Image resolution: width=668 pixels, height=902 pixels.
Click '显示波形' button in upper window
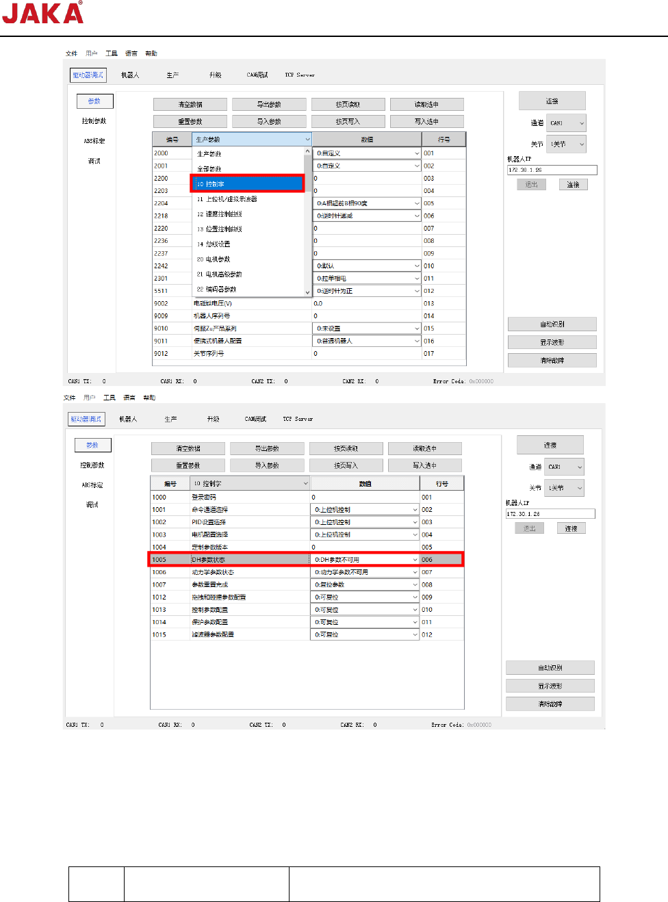click(x=552, y=342)
